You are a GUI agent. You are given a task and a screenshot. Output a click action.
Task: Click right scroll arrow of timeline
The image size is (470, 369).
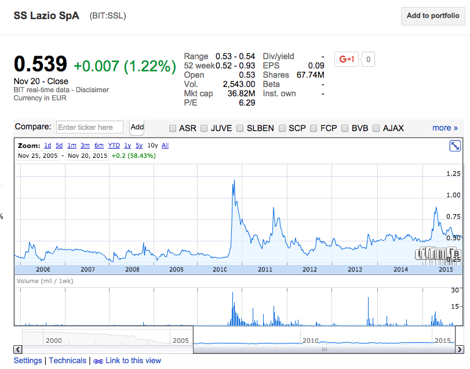click(x=460, y=349)
